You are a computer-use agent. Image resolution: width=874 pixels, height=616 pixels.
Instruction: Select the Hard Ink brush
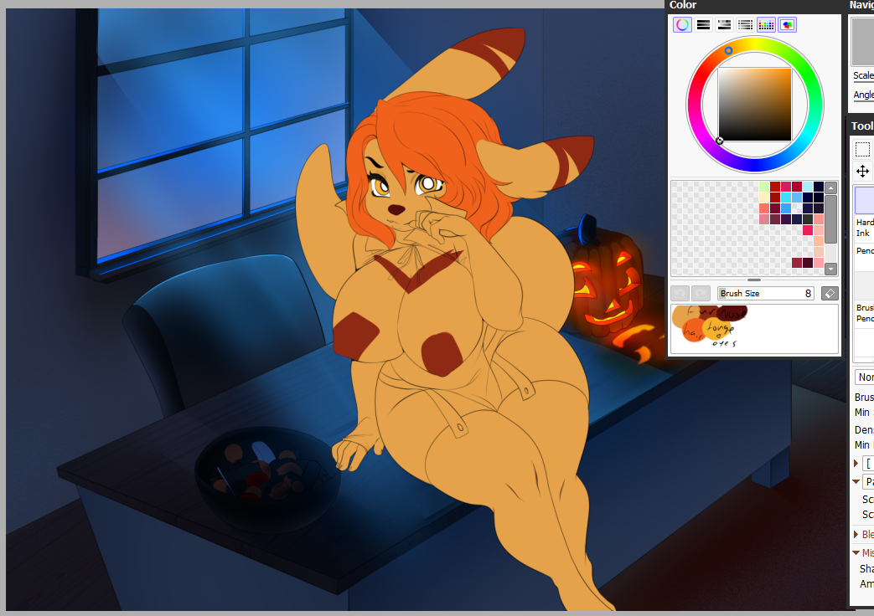tap(865, 228)
